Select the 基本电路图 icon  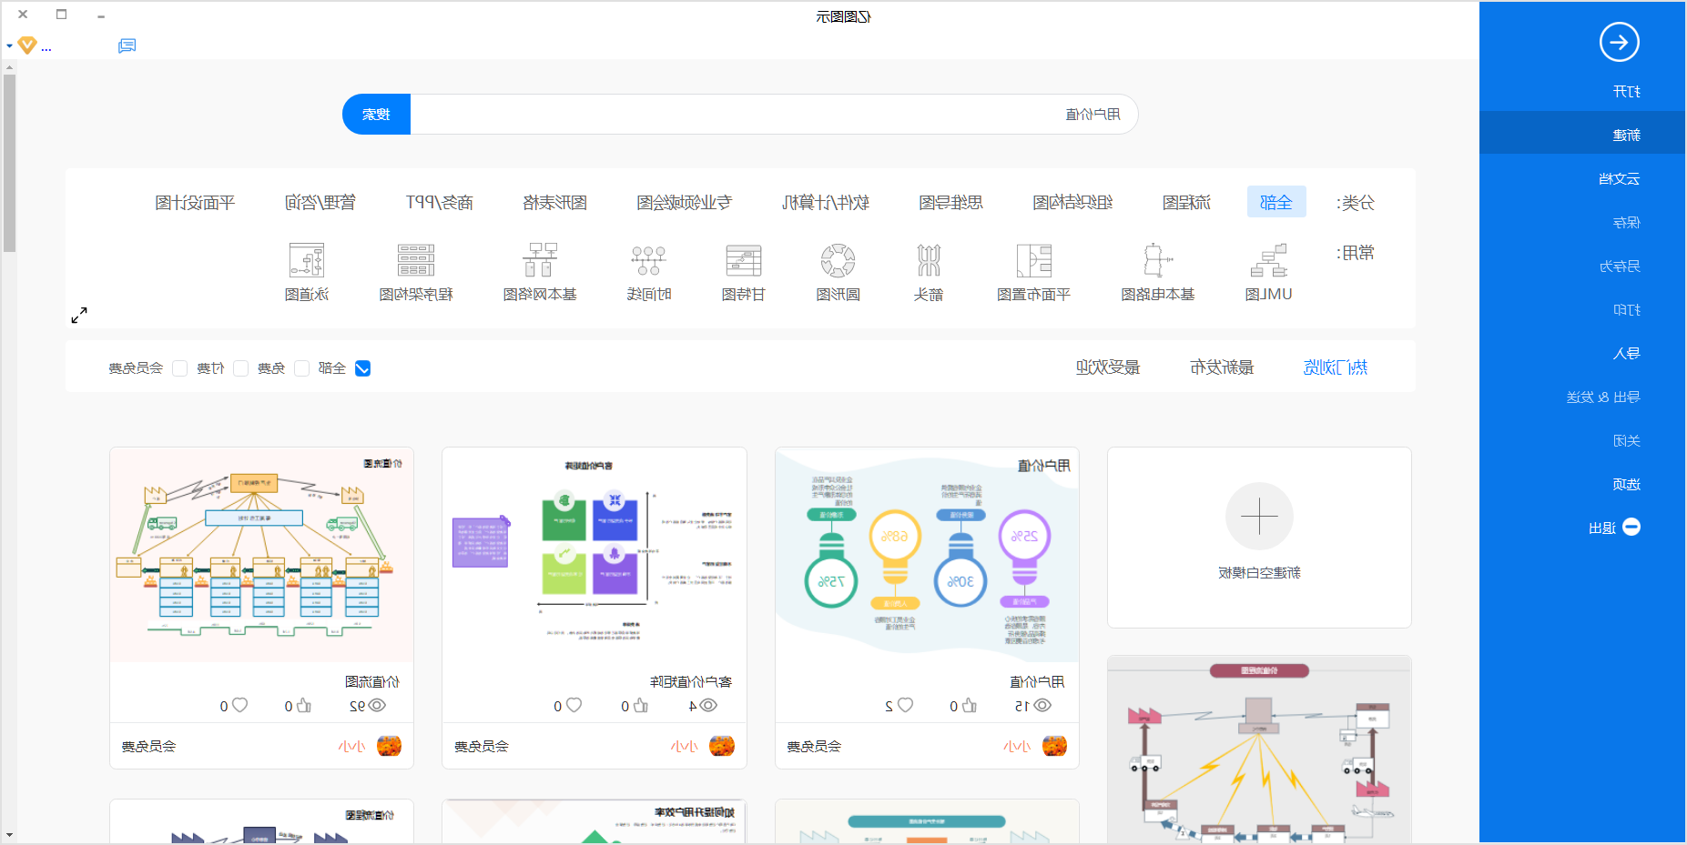[x=1157, y=260]
